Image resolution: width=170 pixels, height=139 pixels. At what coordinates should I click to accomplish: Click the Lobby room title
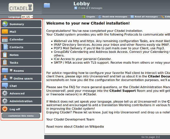coord(82,4)
